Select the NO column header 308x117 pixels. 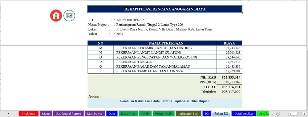pos(100,43)
